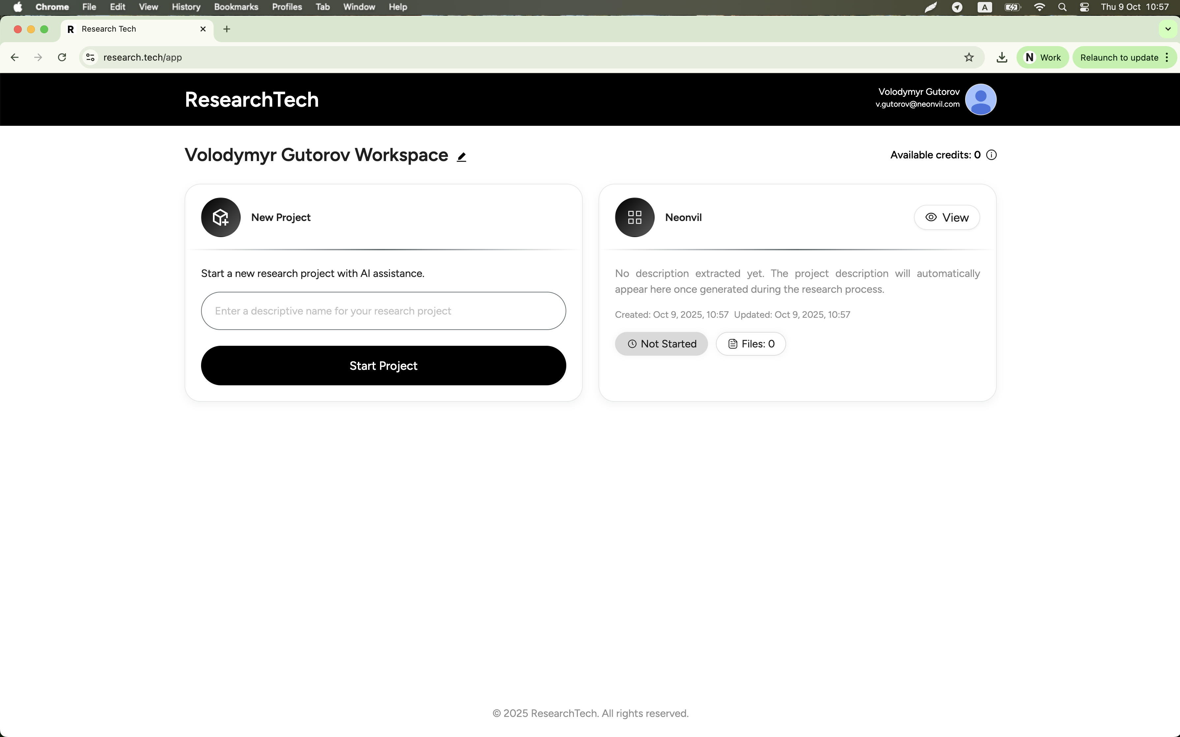The image size is (1180, 737).
Task: Open the three-dot Chrome menu
Action: [x=1166, y=57]
